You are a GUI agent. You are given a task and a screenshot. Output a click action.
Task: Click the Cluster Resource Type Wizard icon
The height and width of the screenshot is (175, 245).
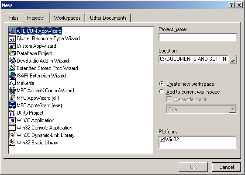tap(12, 38)
